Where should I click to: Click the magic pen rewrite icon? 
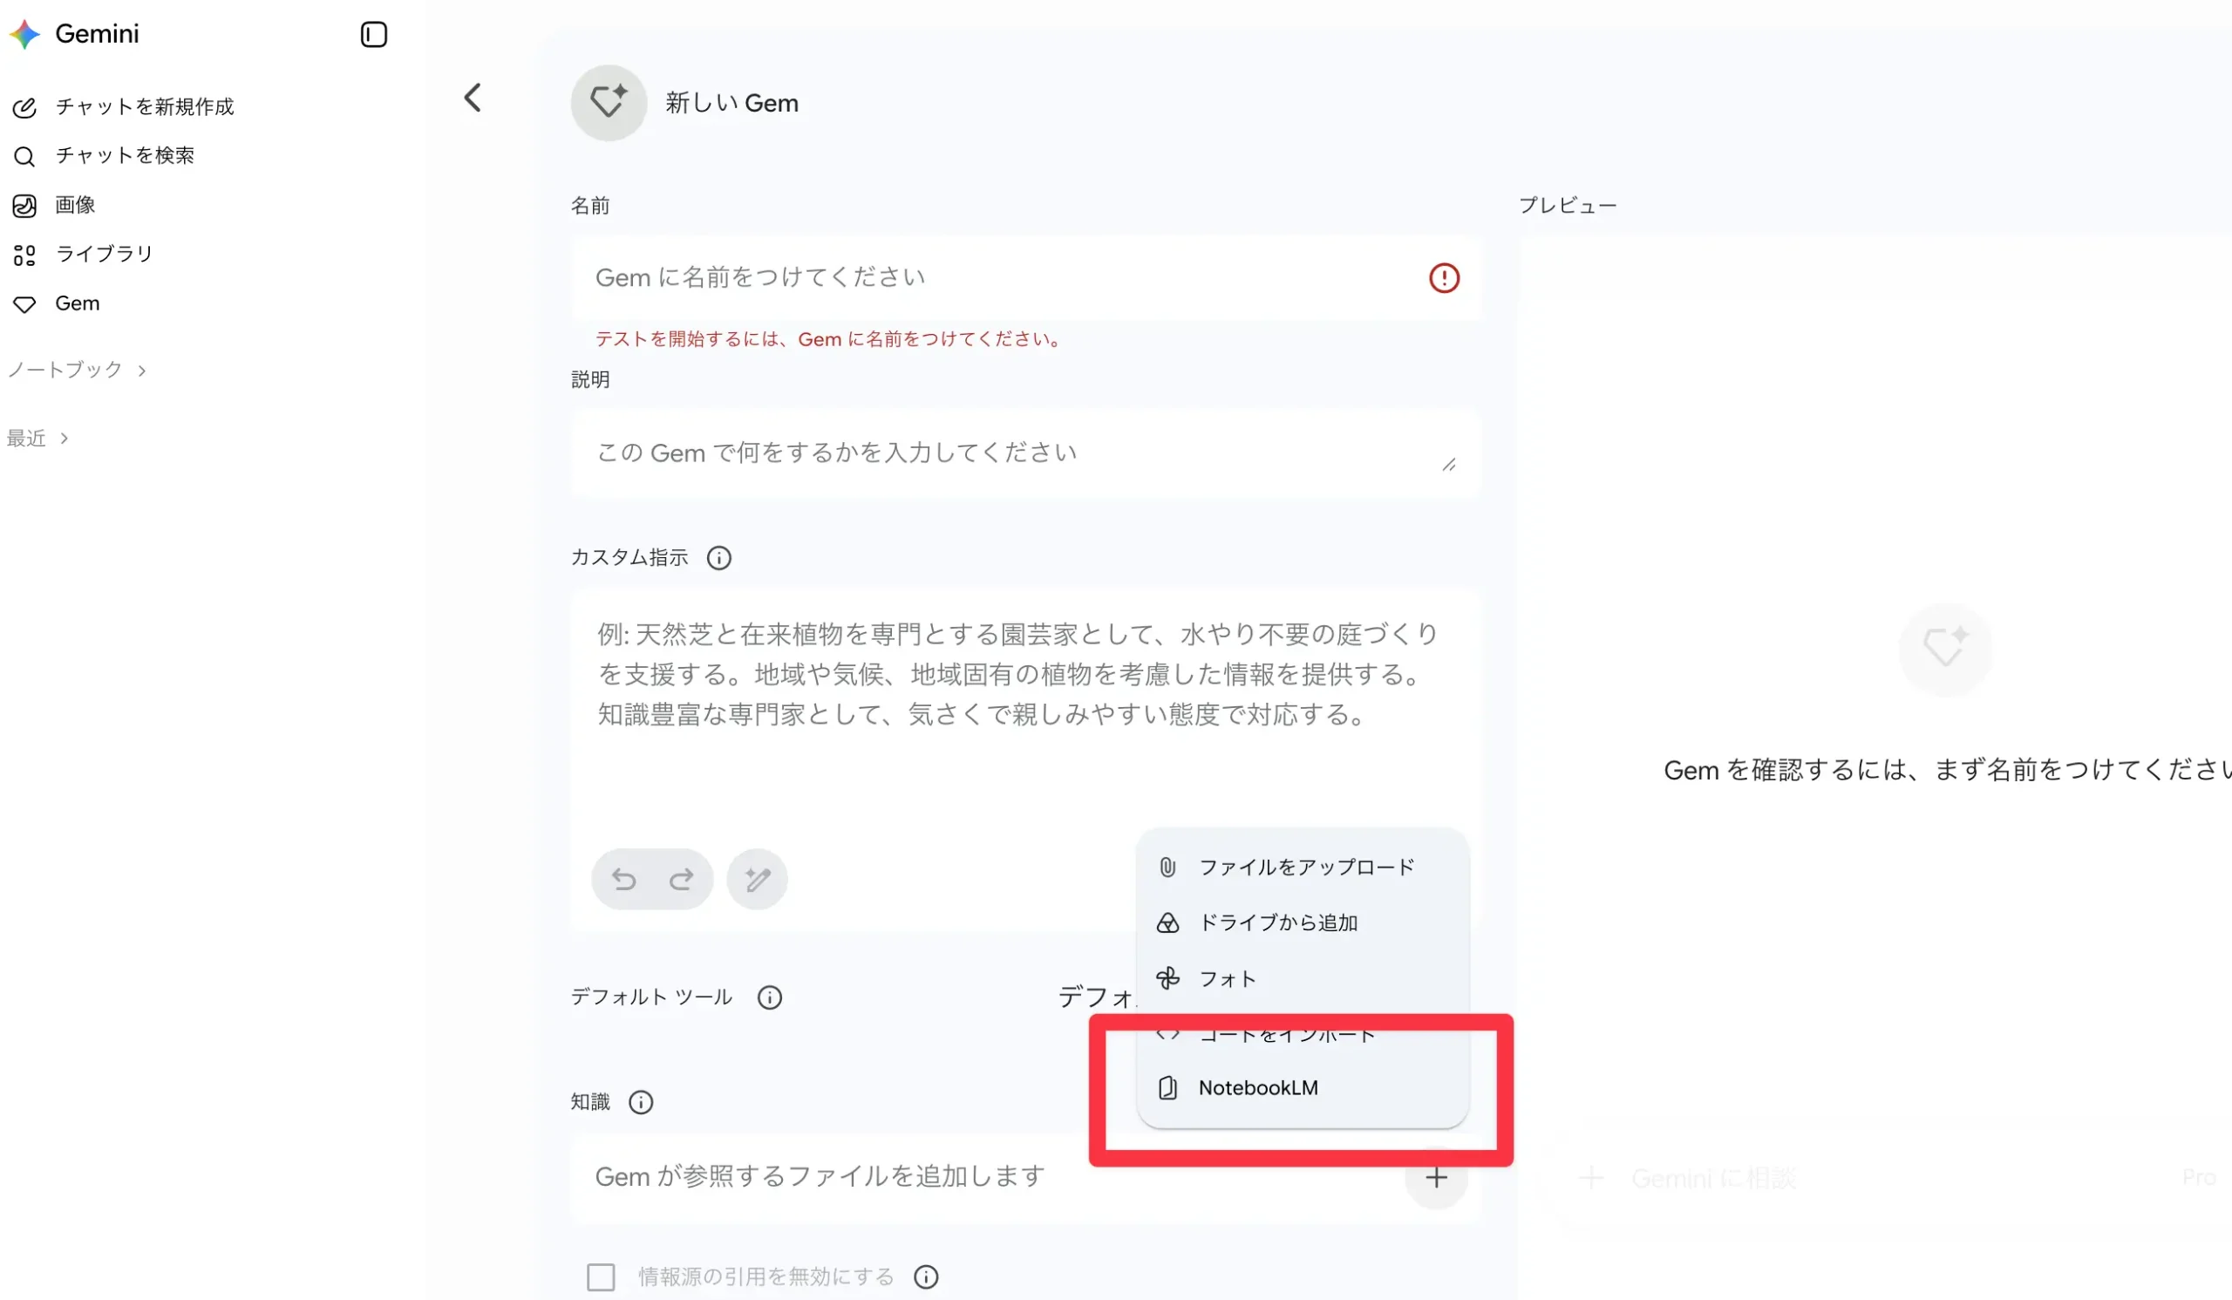pos(758,880)
